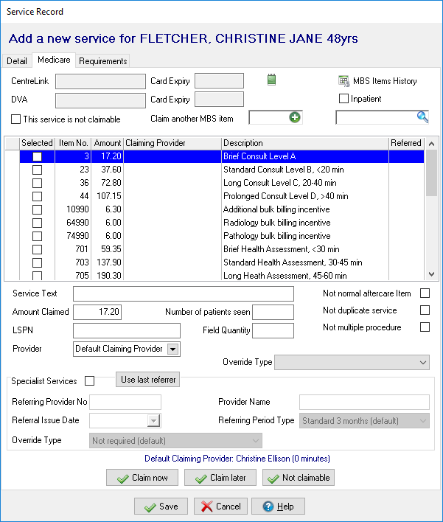Click the Claiming Provider column header
Screen dimensions: 443x522
[172, 143]
